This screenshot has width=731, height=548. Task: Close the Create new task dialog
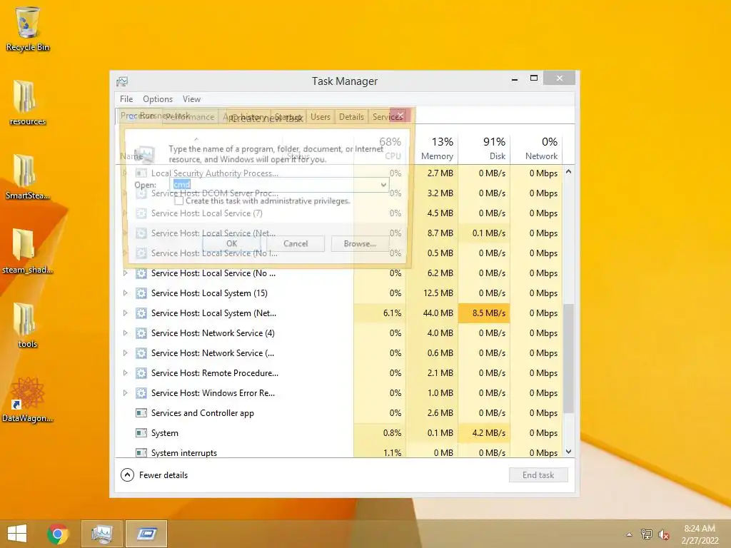pyautogui.click(x=400, y=115)
